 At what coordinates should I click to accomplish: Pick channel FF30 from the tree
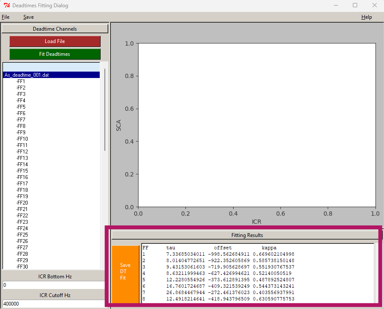[x=22, y=267]
